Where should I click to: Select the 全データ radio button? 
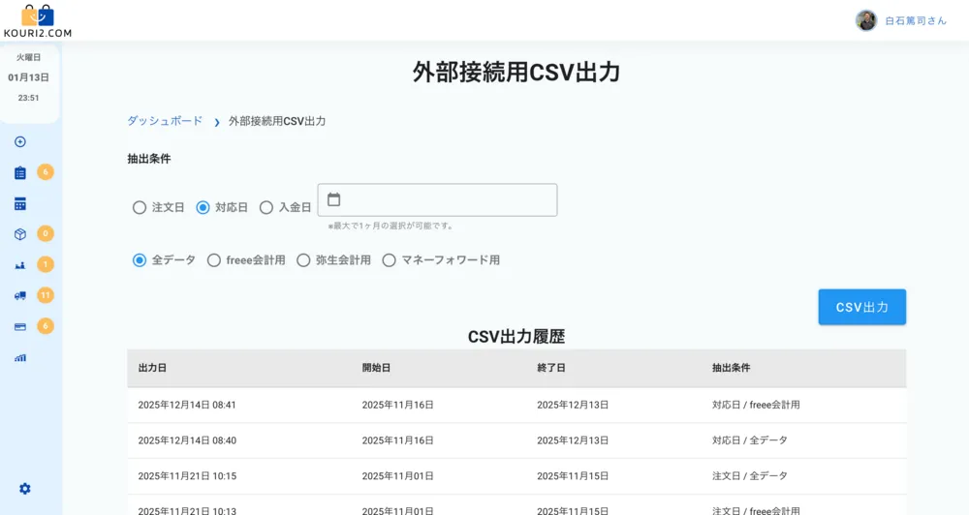[140, 260]
